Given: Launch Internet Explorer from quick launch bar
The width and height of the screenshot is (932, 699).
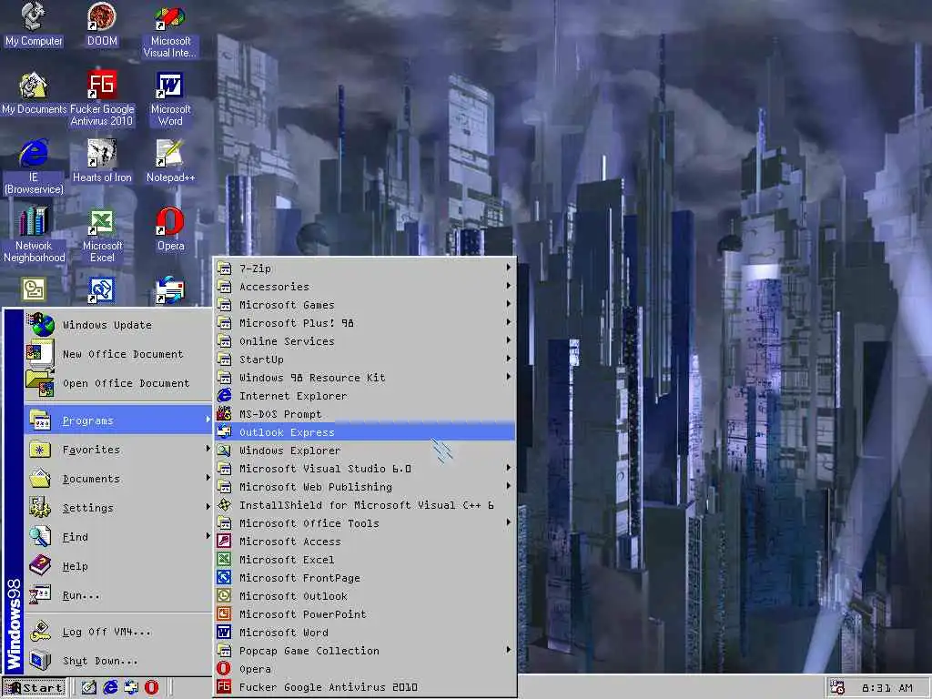Looking at the screenshot, I should 110,687.
